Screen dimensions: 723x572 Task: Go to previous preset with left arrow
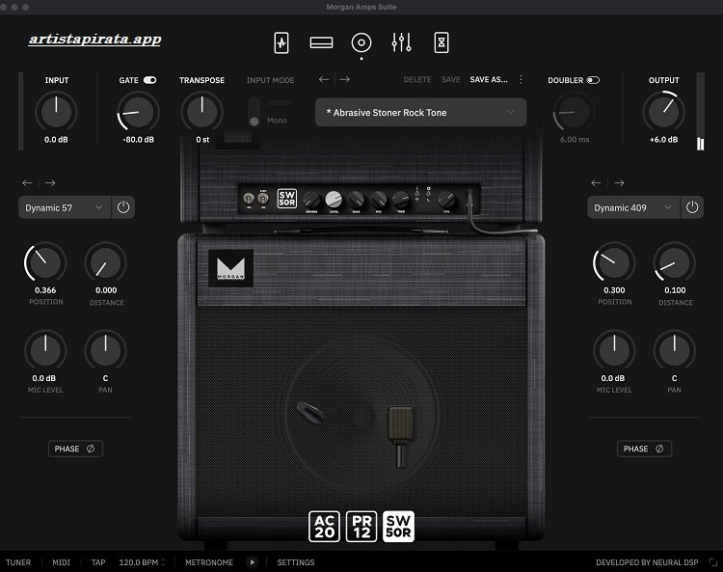[324, 79]
